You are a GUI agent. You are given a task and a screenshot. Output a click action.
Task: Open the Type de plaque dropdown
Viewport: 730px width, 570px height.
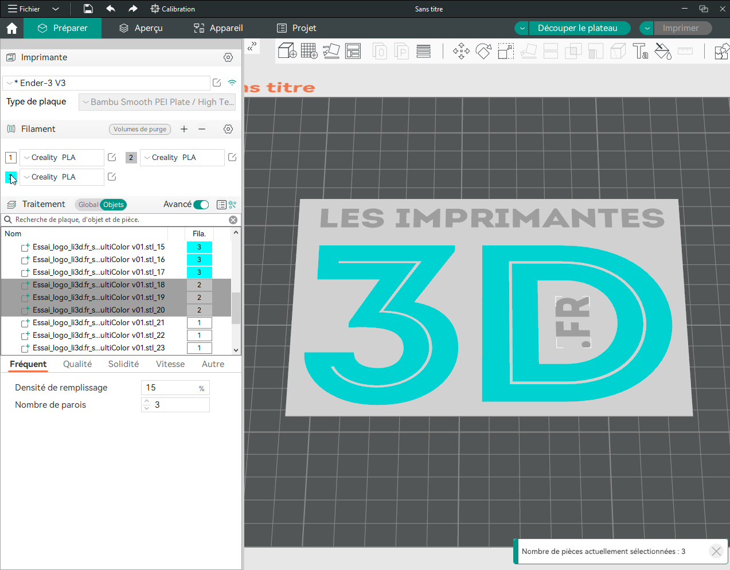click(157, 102)
